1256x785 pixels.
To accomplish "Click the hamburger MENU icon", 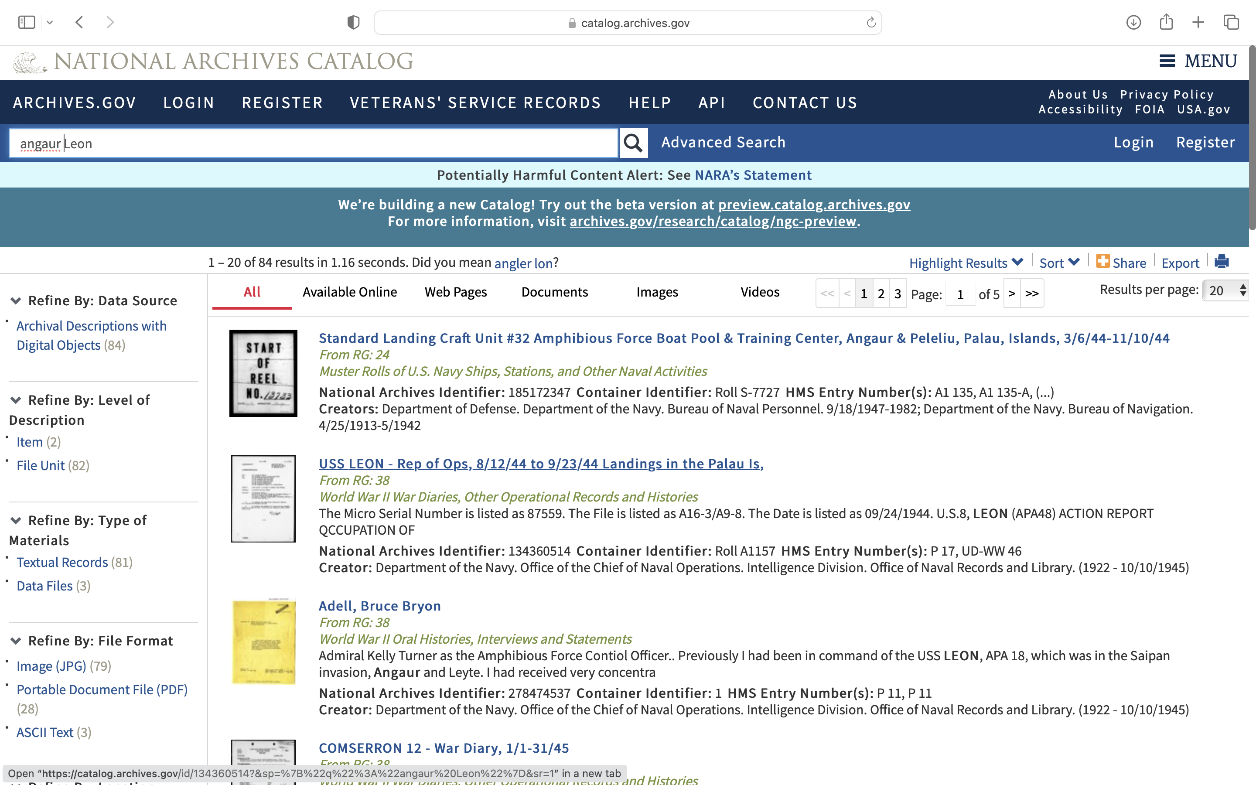I will (x=1167, y=61).
